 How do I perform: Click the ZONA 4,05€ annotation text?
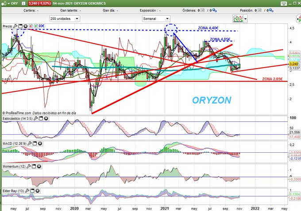click(x=220, y=39)
